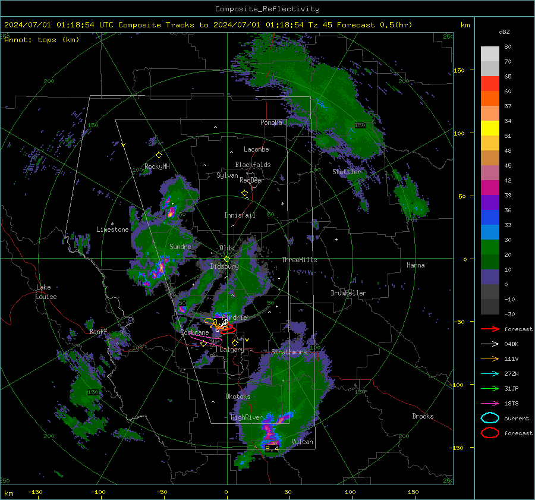Click the Cochrane label

pyautogui.click(x=194, y=332)
